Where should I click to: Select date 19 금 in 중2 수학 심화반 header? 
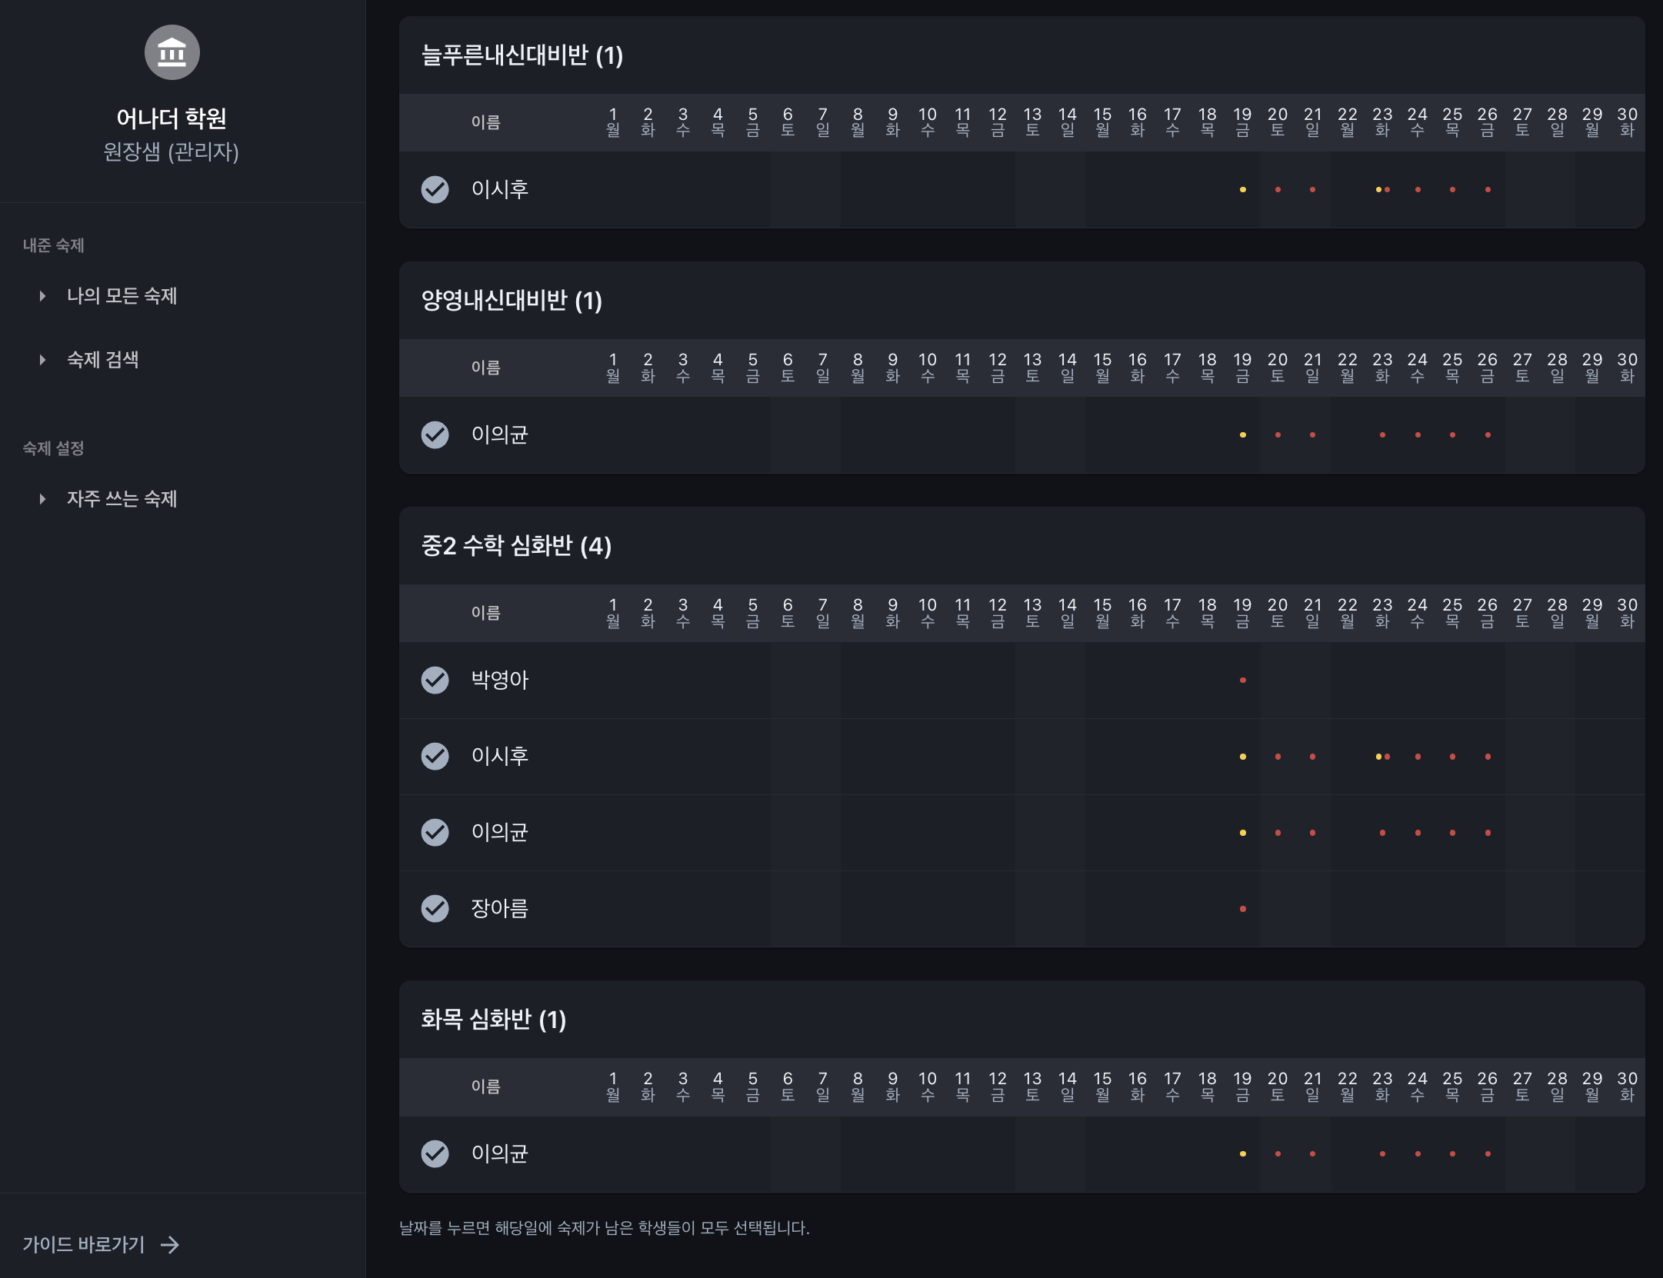coord(1242,613)
